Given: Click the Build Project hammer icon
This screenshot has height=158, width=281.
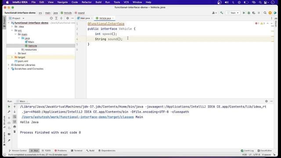Looking at the screenshot, I should [222, 13].
